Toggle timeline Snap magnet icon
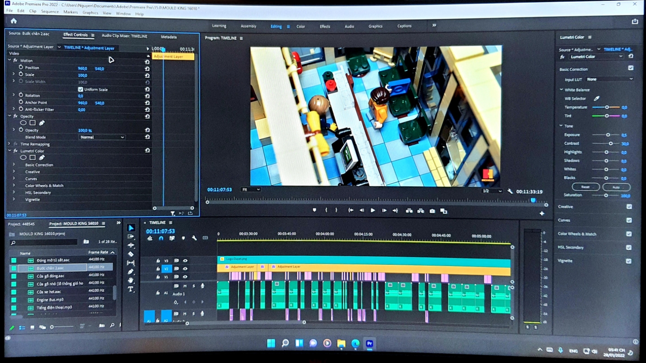Screen dimensions: 646x363 (161, 238)
